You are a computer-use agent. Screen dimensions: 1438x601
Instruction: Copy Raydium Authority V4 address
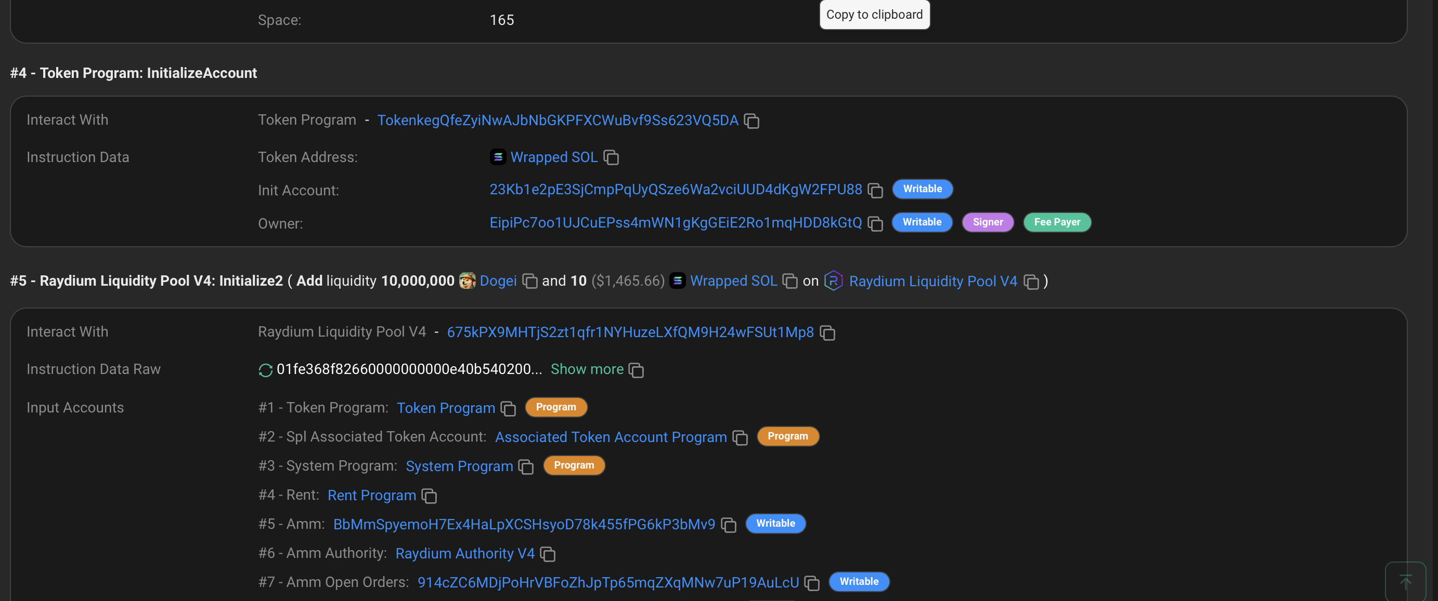(548, 554)
